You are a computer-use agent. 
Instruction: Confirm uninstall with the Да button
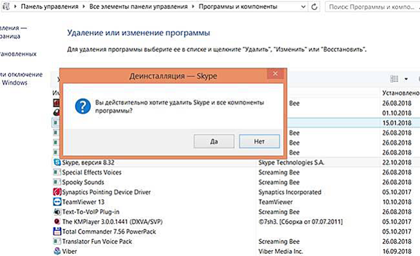214,141
